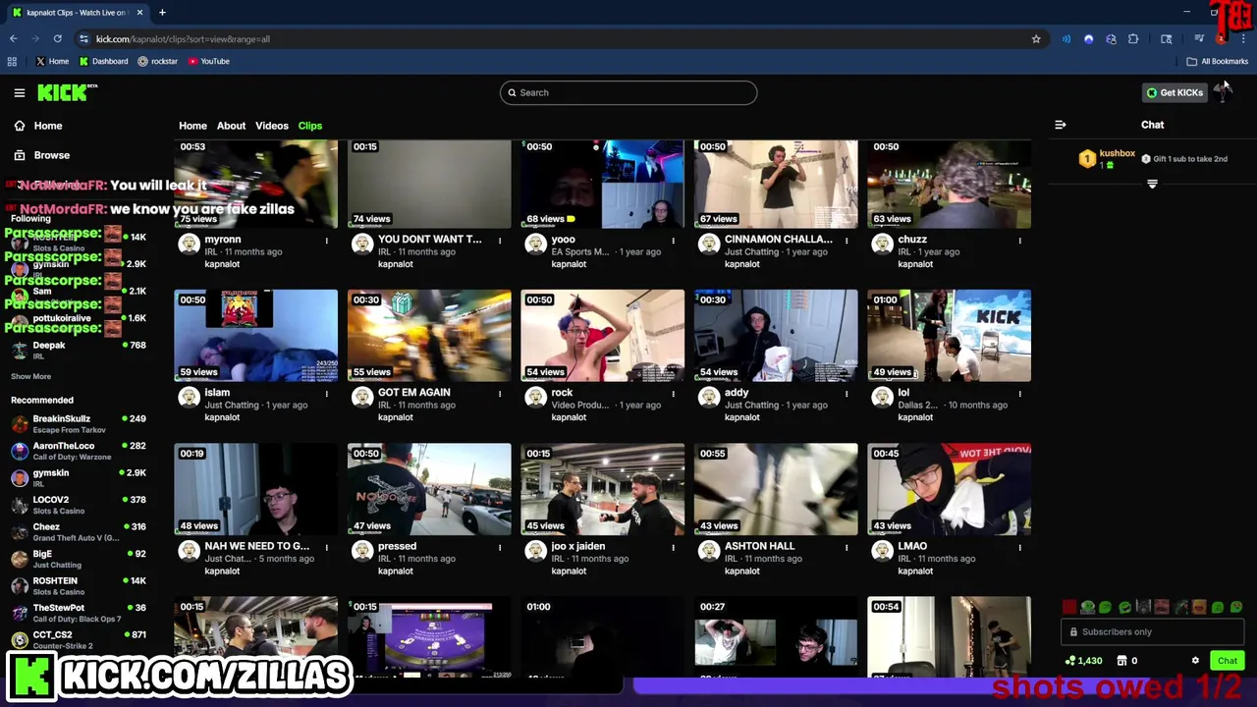The height and width of the screenshot is (707, 1257).
Task: Open Browse in the left sidebar
Action: click(42, 155)
